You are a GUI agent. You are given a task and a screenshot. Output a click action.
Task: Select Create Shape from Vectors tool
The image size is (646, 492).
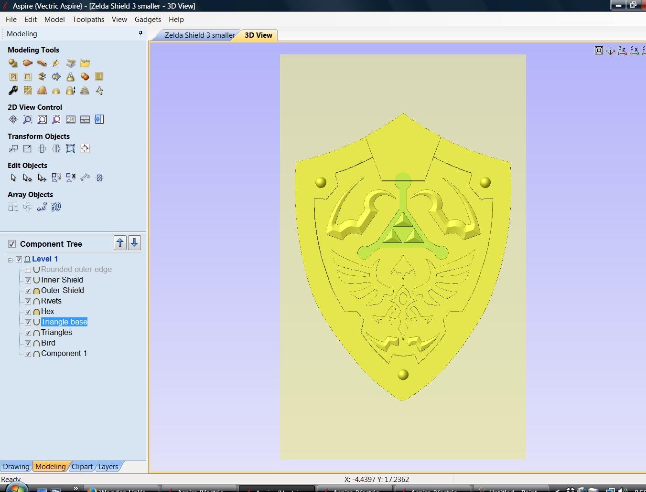pyautogui.click(x=13, y=63)
